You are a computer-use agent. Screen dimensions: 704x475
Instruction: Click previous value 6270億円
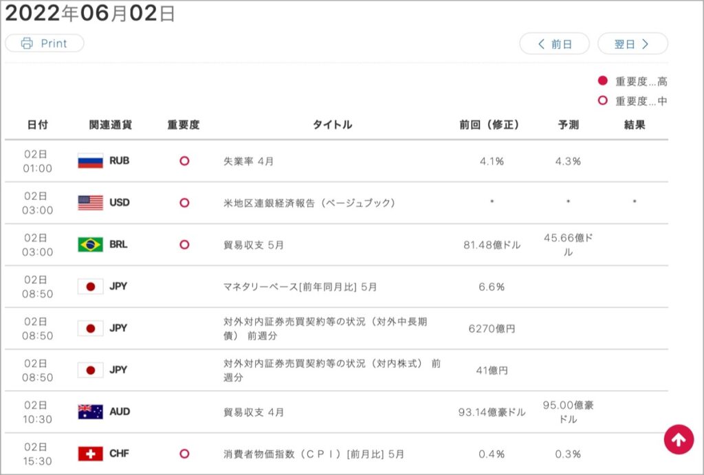492,329
